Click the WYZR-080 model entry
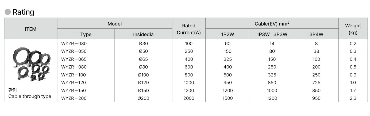This screenshot has height=116, width=370. point(74,67)
